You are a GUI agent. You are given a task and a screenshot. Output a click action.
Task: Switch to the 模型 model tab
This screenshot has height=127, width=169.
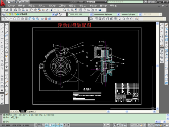click(23, 111)
